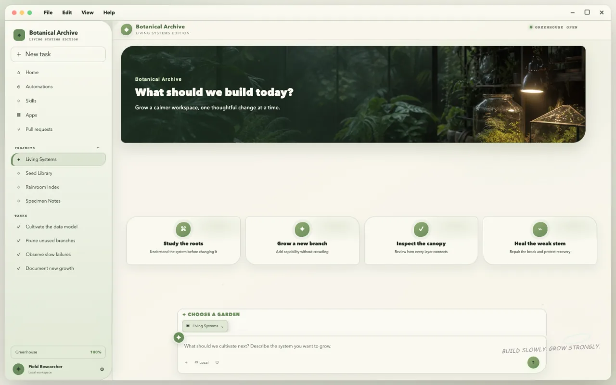
Task: Add a project with the plus icon
Action: pos(98,148)
